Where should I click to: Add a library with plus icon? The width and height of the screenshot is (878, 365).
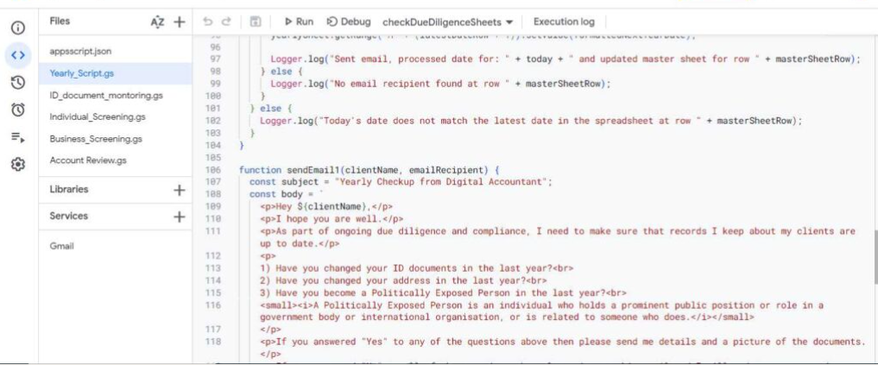179,189
